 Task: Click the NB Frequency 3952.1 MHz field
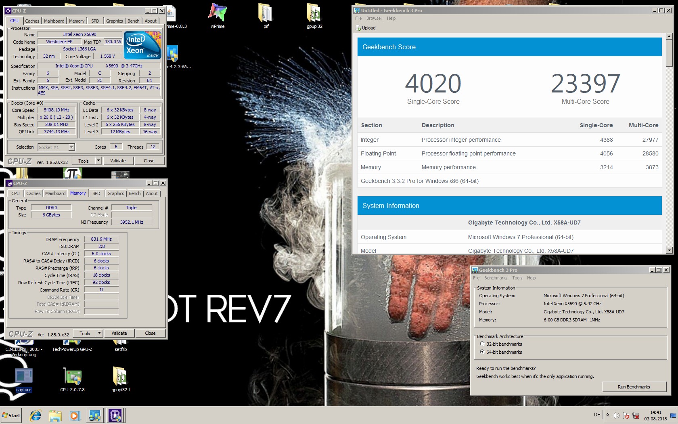(132, 222)
